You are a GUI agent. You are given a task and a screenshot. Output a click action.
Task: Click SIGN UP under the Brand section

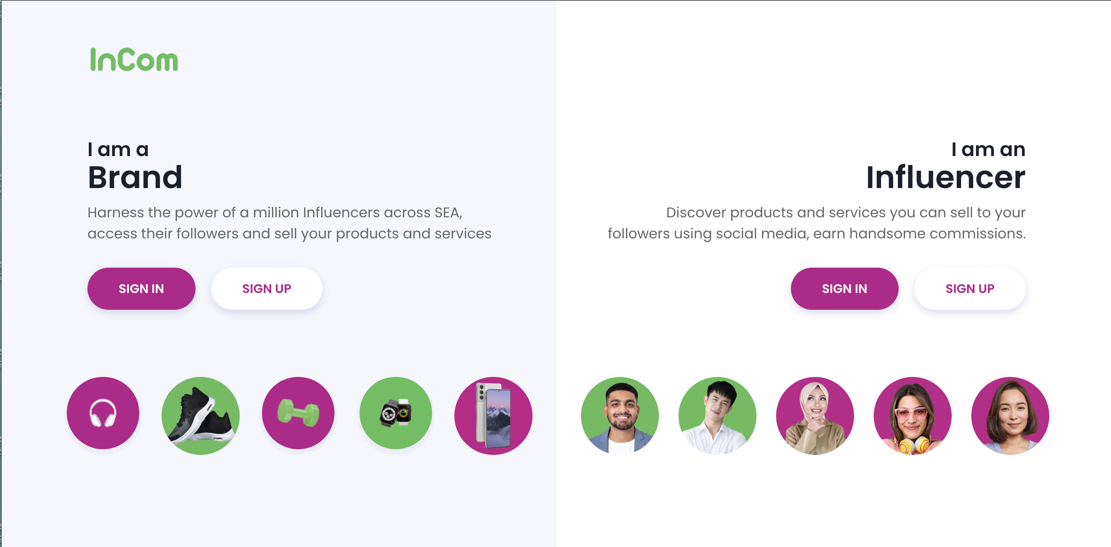[267, 288]
